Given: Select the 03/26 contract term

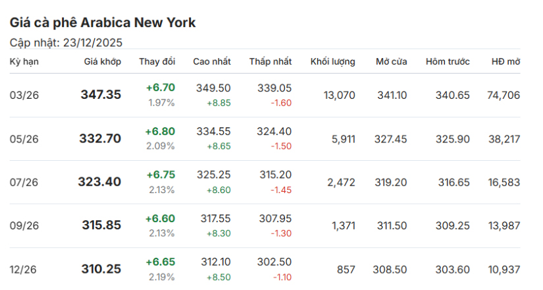Looking at the screenshot, I should coord(24,96).
